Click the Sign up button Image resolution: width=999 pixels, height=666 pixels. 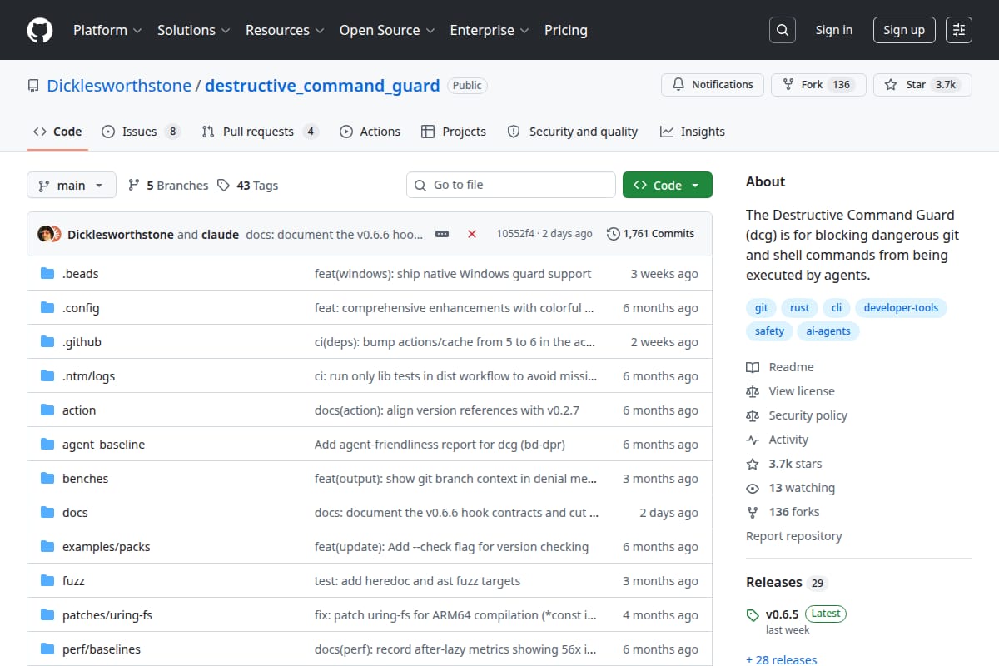904,30
